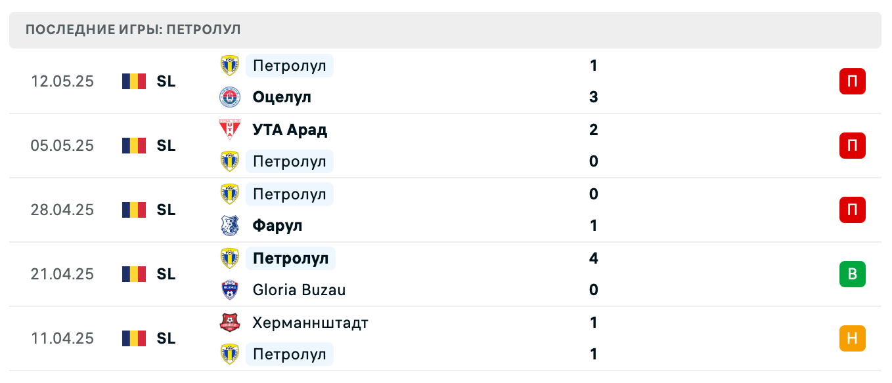The height and width of the screenshot is (383, 892).
Task: Open the УТА Арад team page
Action: 290,129
